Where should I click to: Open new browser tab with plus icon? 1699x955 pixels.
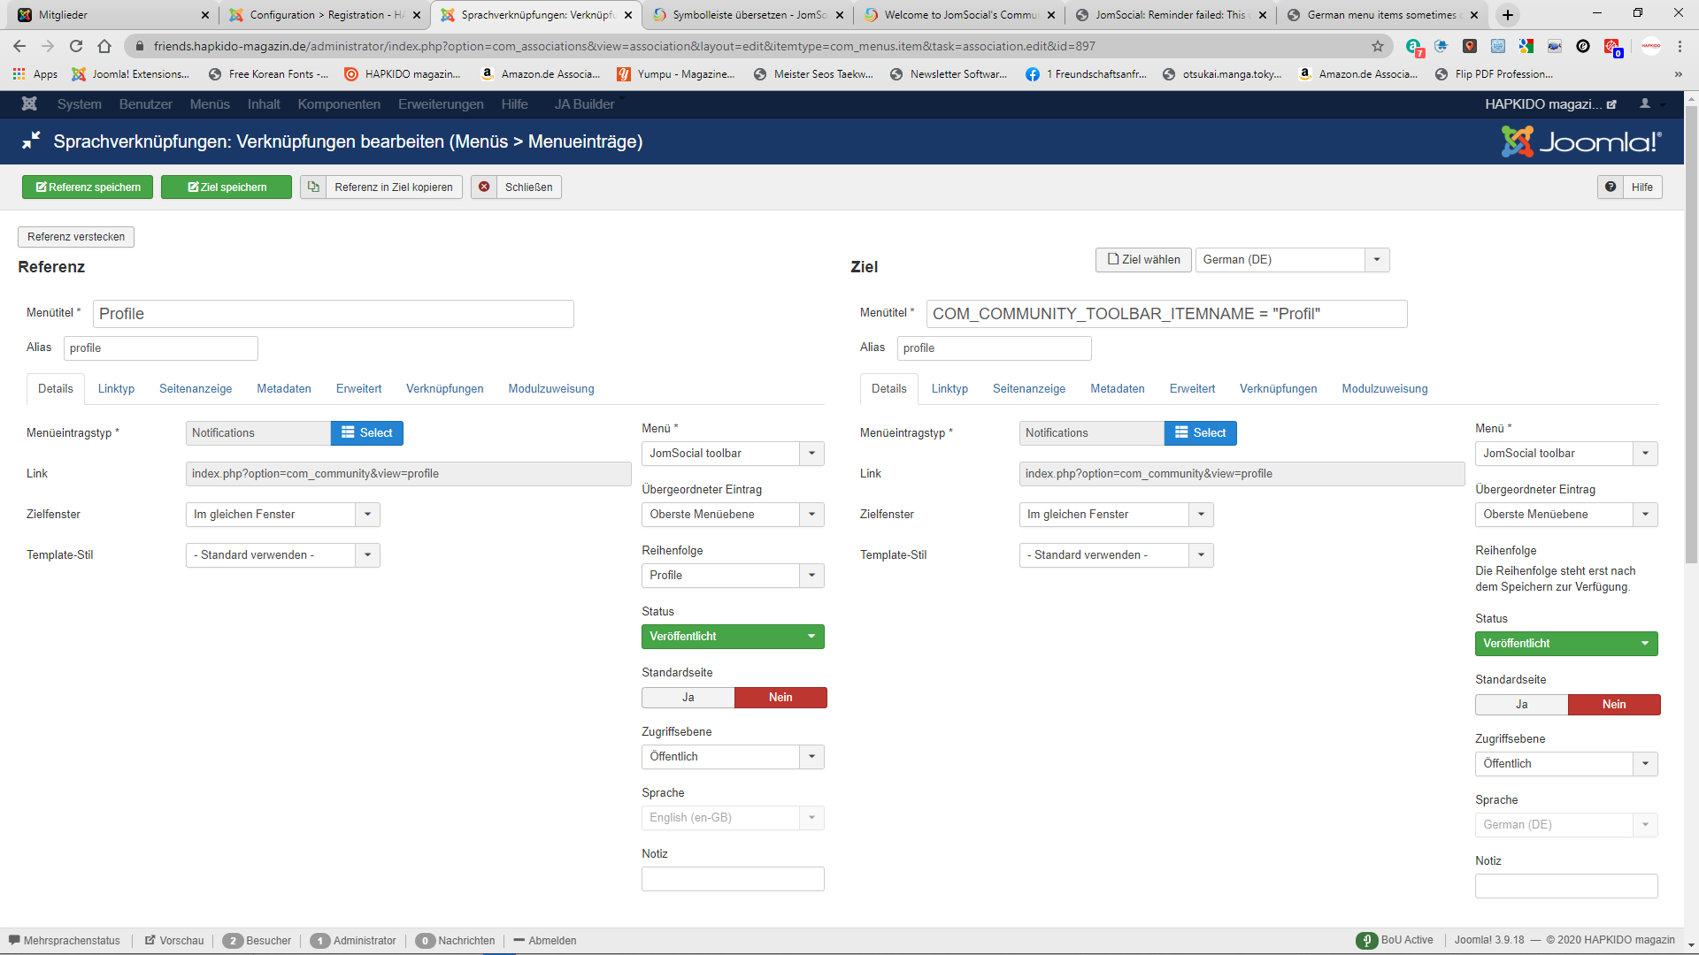(1508, 15)
